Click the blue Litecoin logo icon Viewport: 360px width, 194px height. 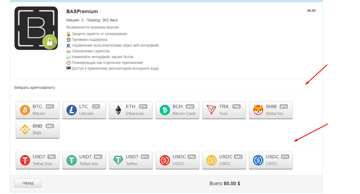point(72,110)
